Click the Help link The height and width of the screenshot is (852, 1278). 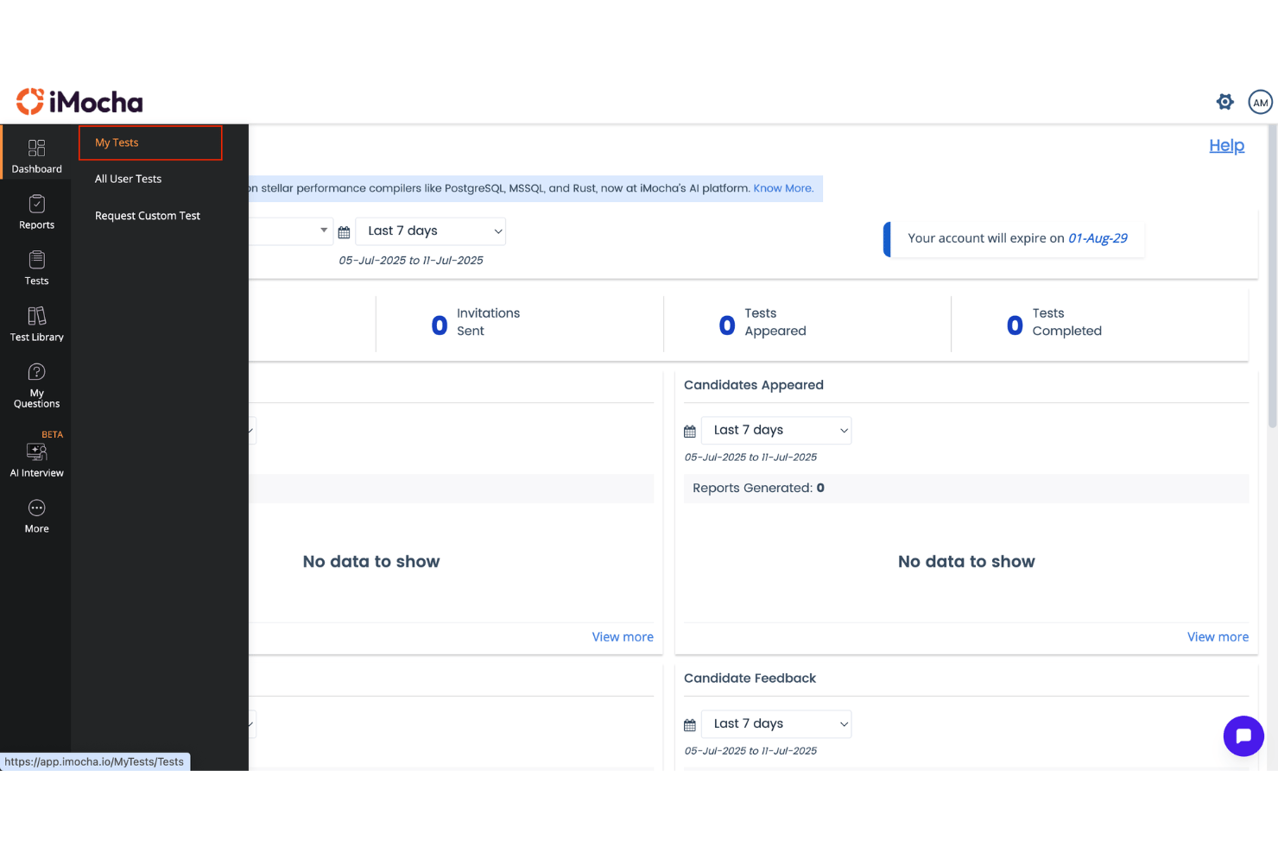1226,146
